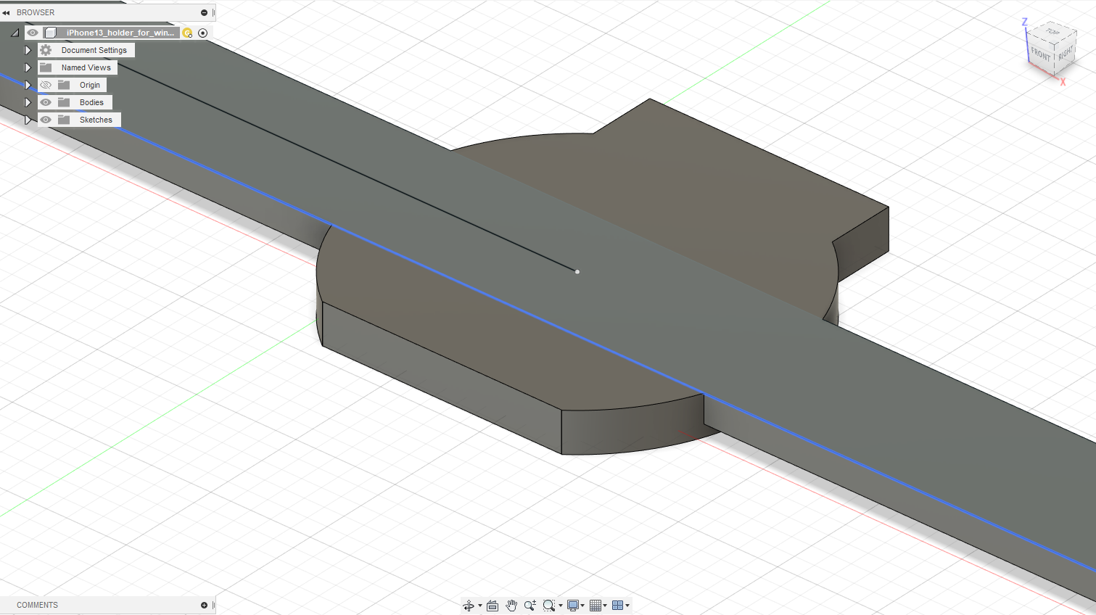Image resolution: width=1096 pixels, height=615 pixels.
Task: Click the Named Views folder icon
Action: (46, 67)
